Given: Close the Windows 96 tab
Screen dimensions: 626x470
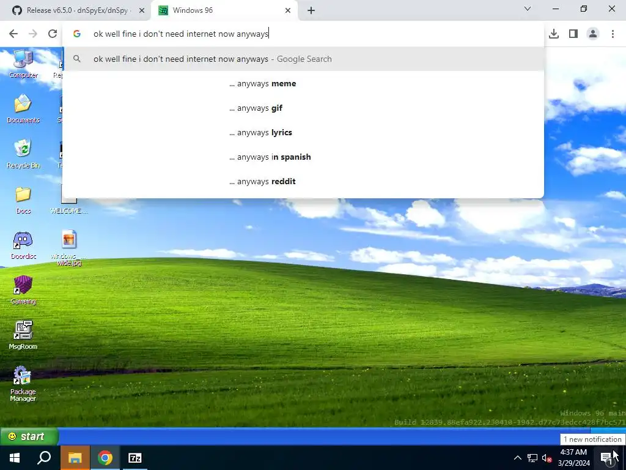Looking at the screenshot, I should coord(288,10).
